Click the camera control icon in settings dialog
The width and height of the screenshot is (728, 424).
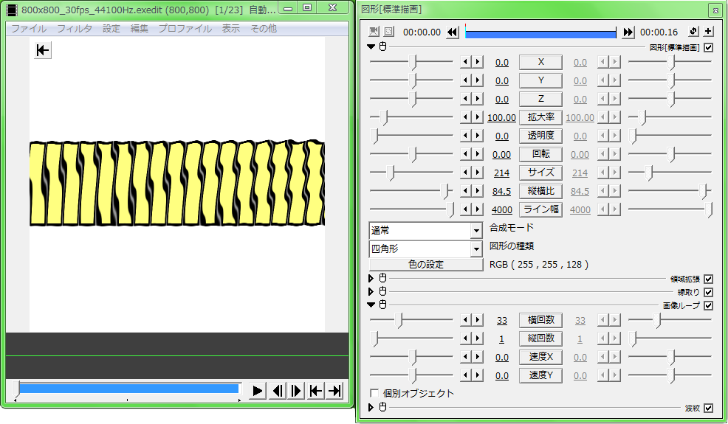coord(374,32)
